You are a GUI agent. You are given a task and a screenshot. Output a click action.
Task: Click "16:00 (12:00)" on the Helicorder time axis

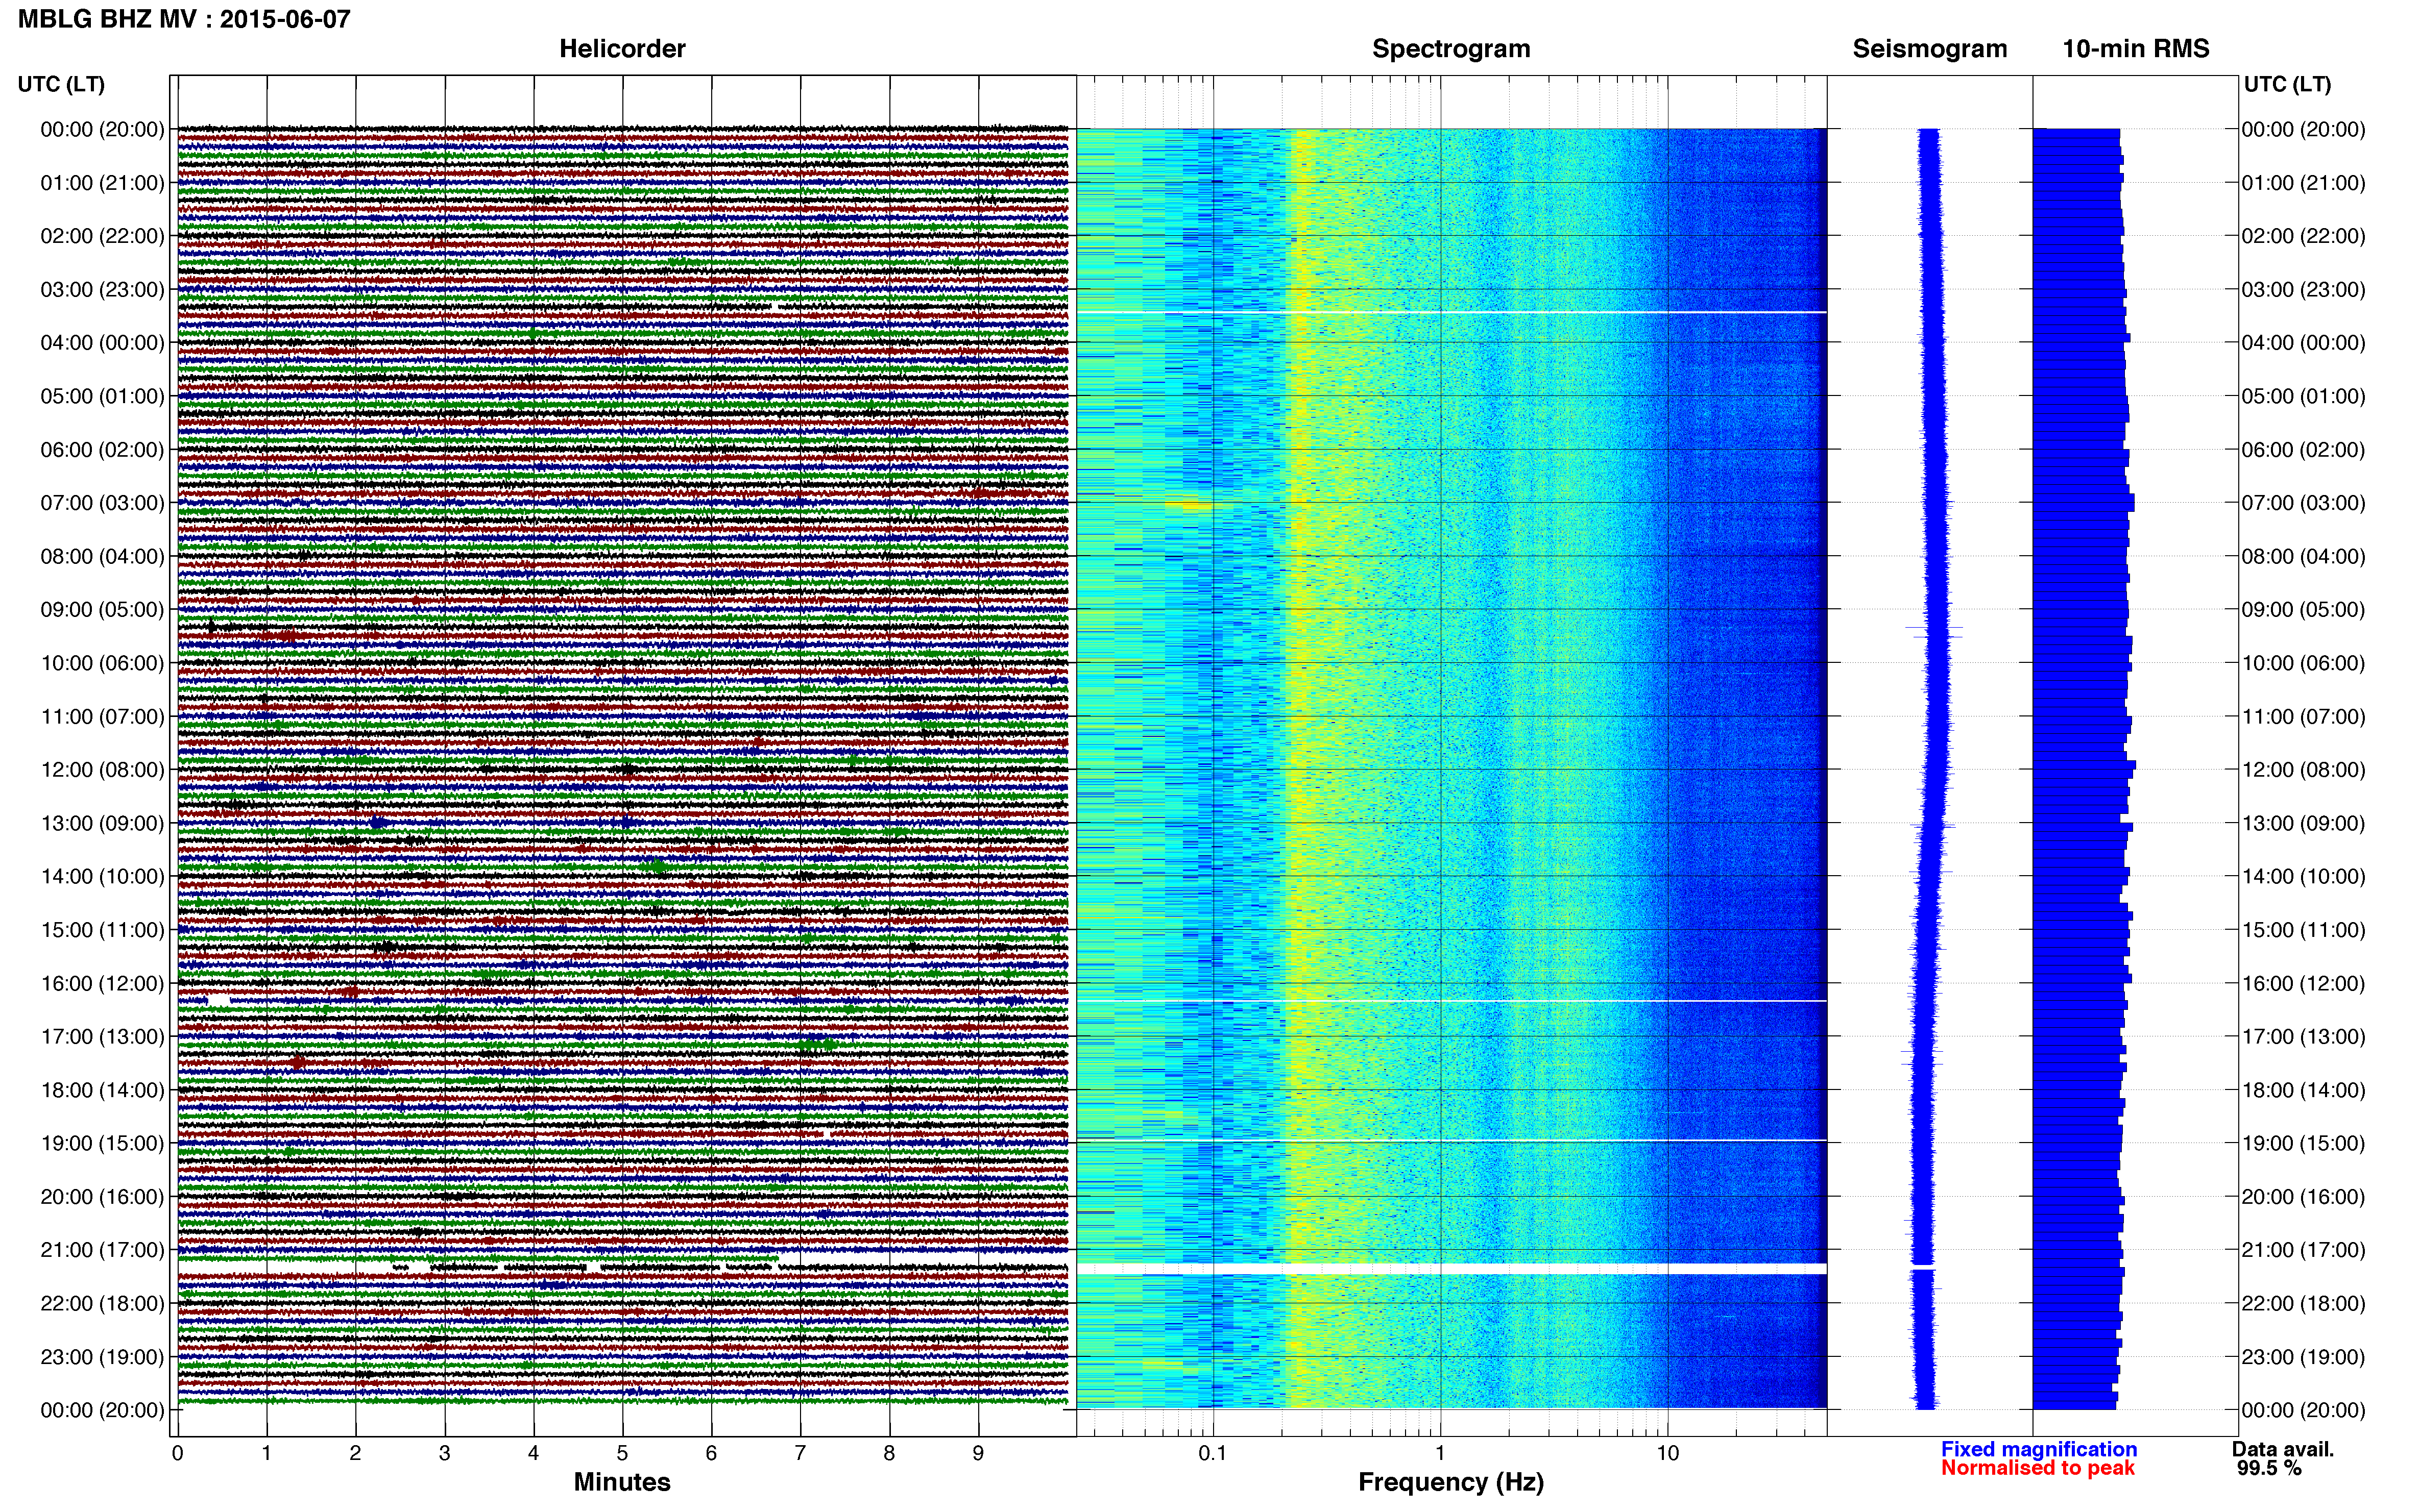102,983
